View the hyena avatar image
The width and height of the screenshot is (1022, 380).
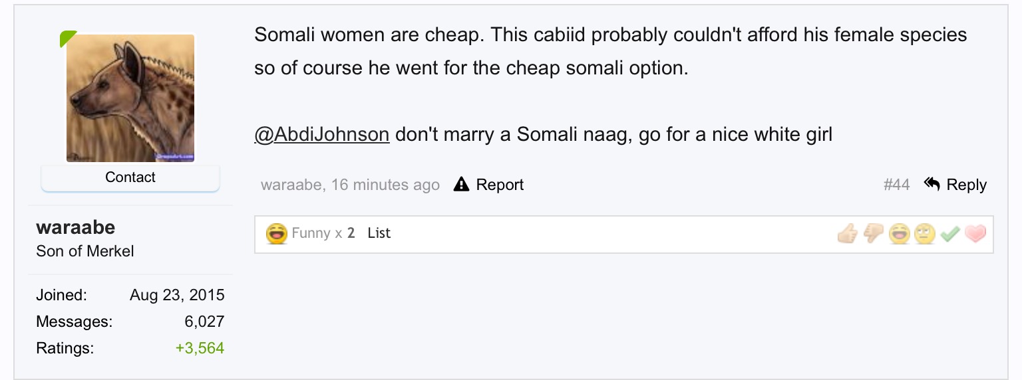pos(130,98)
